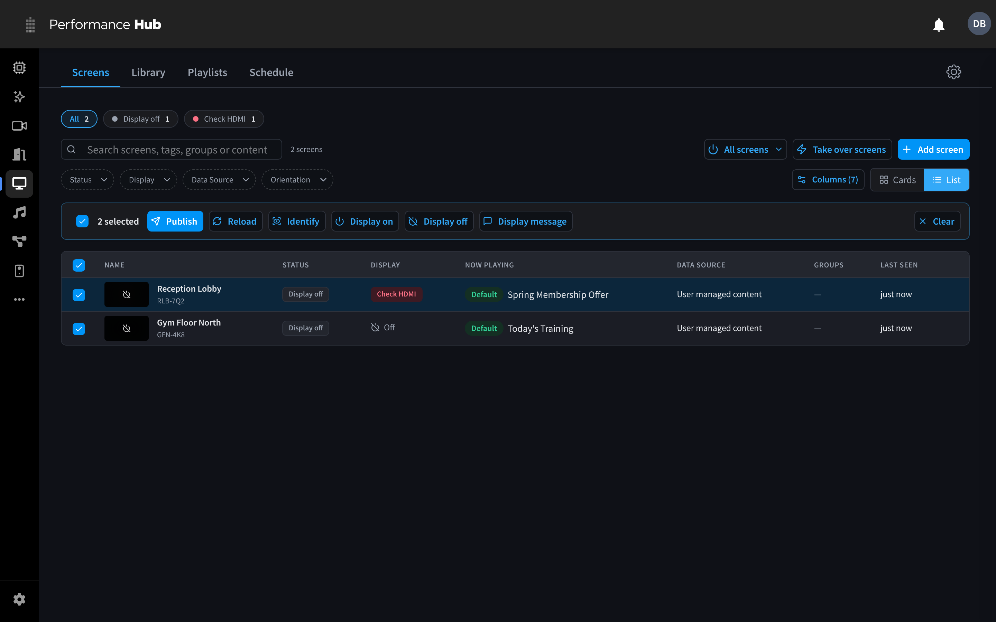This screenshot has height=622, width=996.
Task: Switch to the Library tab
Action: point(148,73)
